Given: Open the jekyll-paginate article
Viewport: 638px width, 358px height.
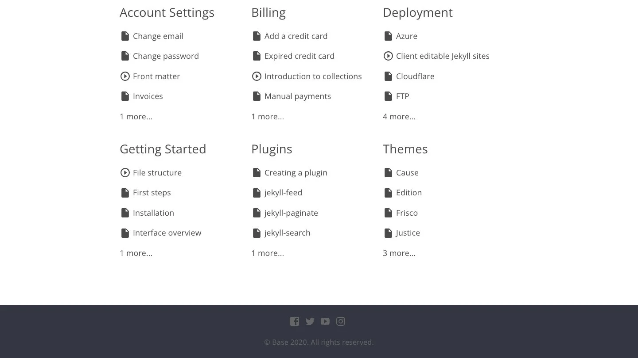Looking at the screenshot, I should tap(291, 213).
